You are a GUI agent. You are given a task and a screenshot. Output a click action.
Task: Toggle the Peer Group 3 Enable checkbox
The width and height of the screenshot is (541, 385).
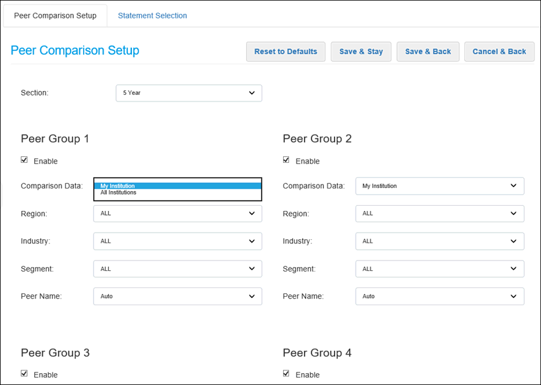pos(24,373)
